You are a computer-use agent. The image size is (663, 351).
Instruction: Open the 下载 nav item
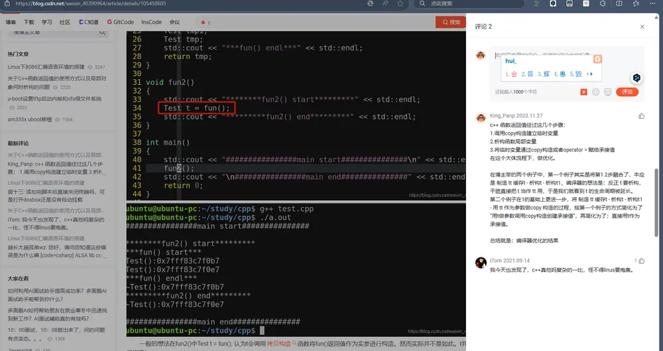click(x=29, y=22)
